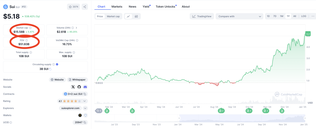
Task: Set chart range to 1D
Action: tap(268, 16)
